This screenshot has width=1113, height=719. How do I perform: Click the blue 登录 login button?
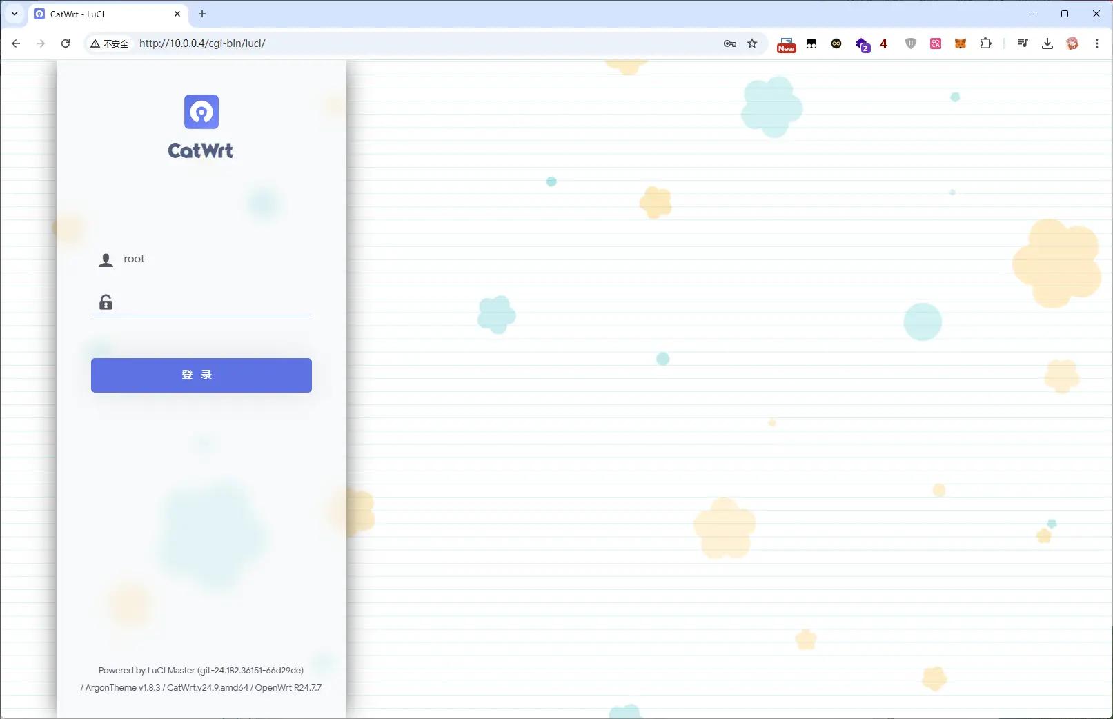(201, 375)
